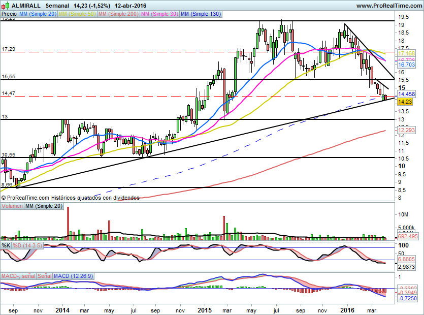Image resolution: width=424 pixels, height=315 pixels.
Task: Click the 17,168 moving average price tag
Action: click(x=406, y=53)
